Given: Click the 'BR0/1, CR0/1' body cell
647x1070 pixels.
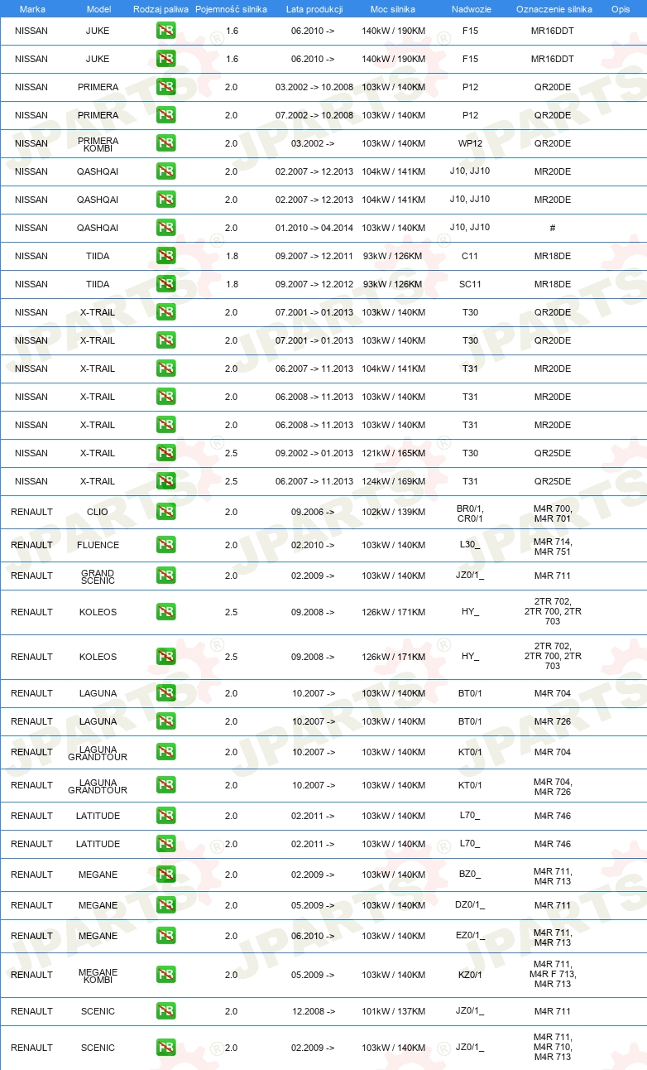Looking at the screenshot, I should point(470,513).
